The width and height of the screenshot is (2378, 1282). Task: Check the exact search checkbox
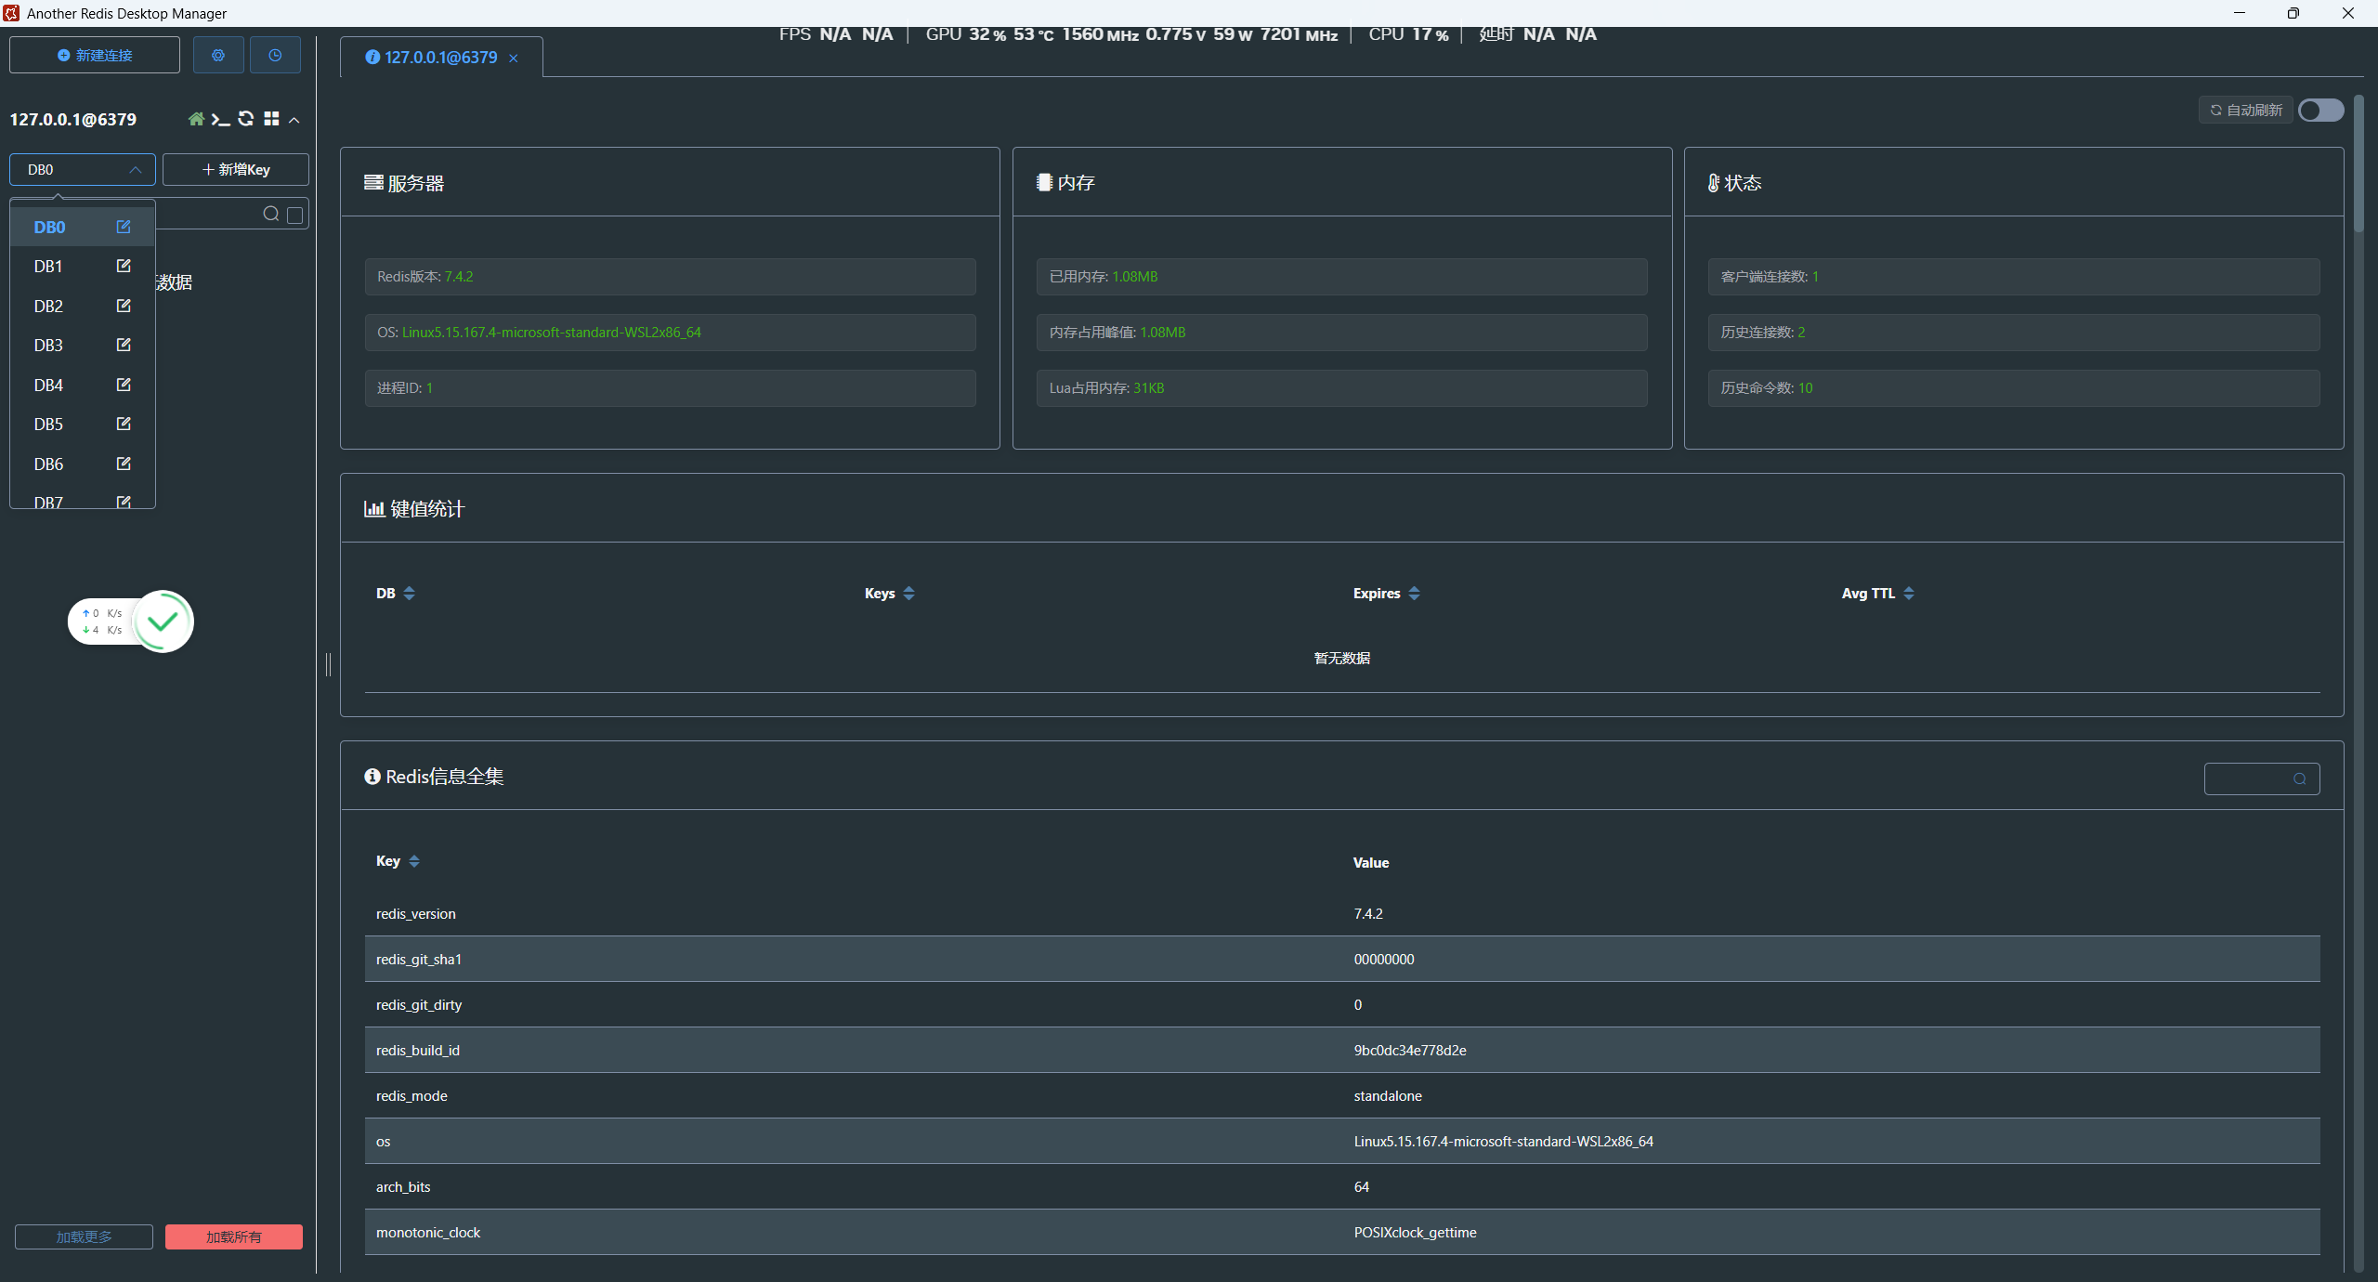295,215
